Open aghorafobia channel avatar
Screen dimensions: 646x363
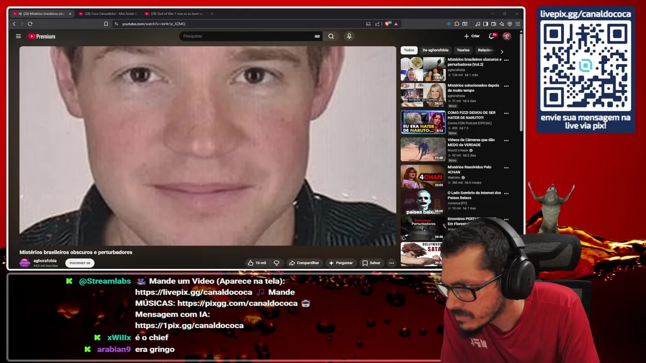(25, 263)
